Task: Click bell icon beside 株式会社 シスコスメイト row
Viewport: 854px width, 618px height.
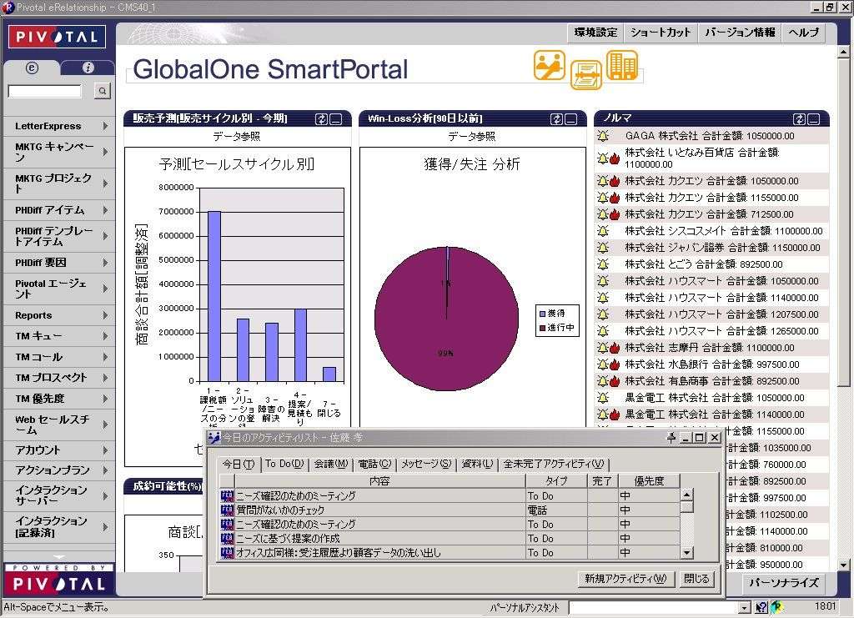Action: [603, 231]
